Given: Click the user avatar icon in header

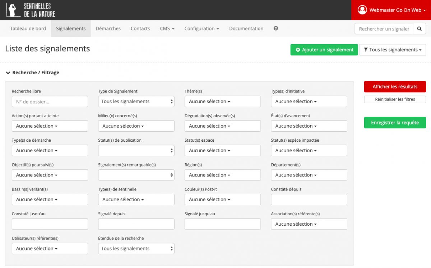Looking at the screenshot, I should [x=362, y=10].
